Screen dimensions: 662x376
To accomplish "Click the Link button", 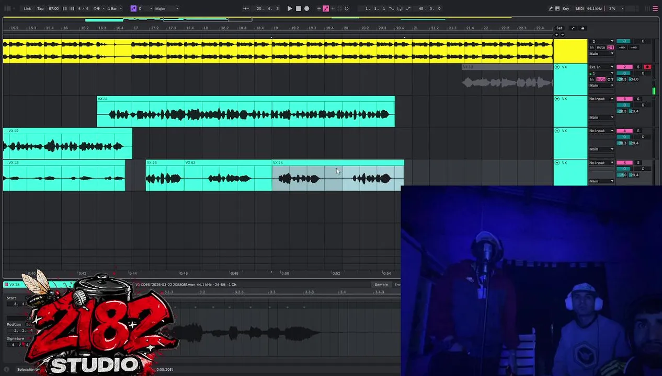I will click(x=27, y=8).
